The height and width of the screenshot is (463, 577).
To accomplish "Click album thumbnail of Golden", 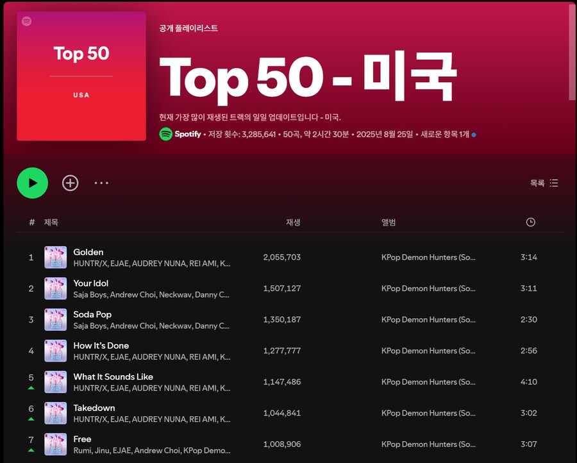I will pyautogui.click(x=56, y=257).
